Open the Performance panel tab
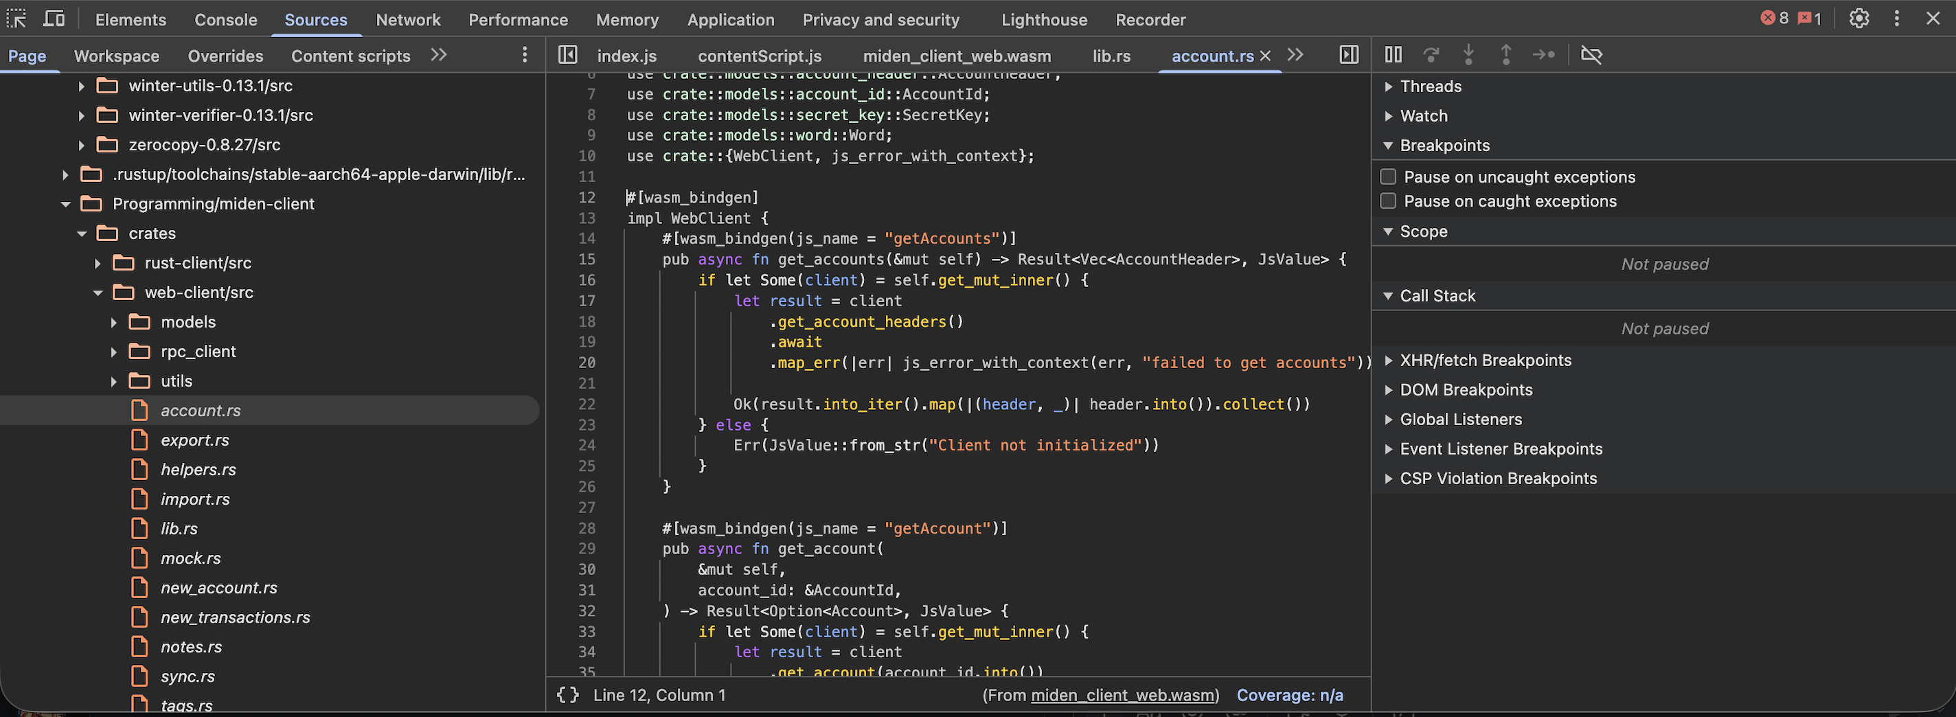The height and width of the screenshot is (717, 1956). coord(518,20)
